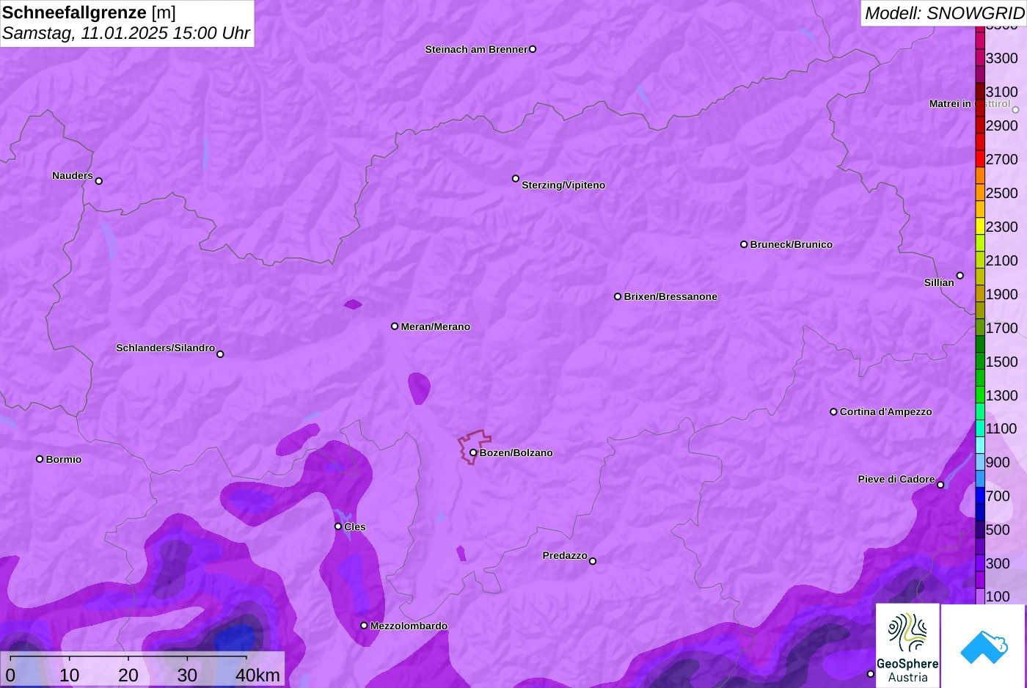Click the blue cloud logo icon
This screenshot has height=688, width=1027.
(983, 646)
